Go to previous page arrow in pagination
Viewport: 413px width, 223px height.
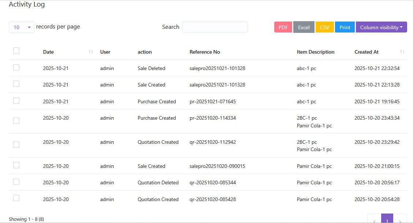[374, 220]
